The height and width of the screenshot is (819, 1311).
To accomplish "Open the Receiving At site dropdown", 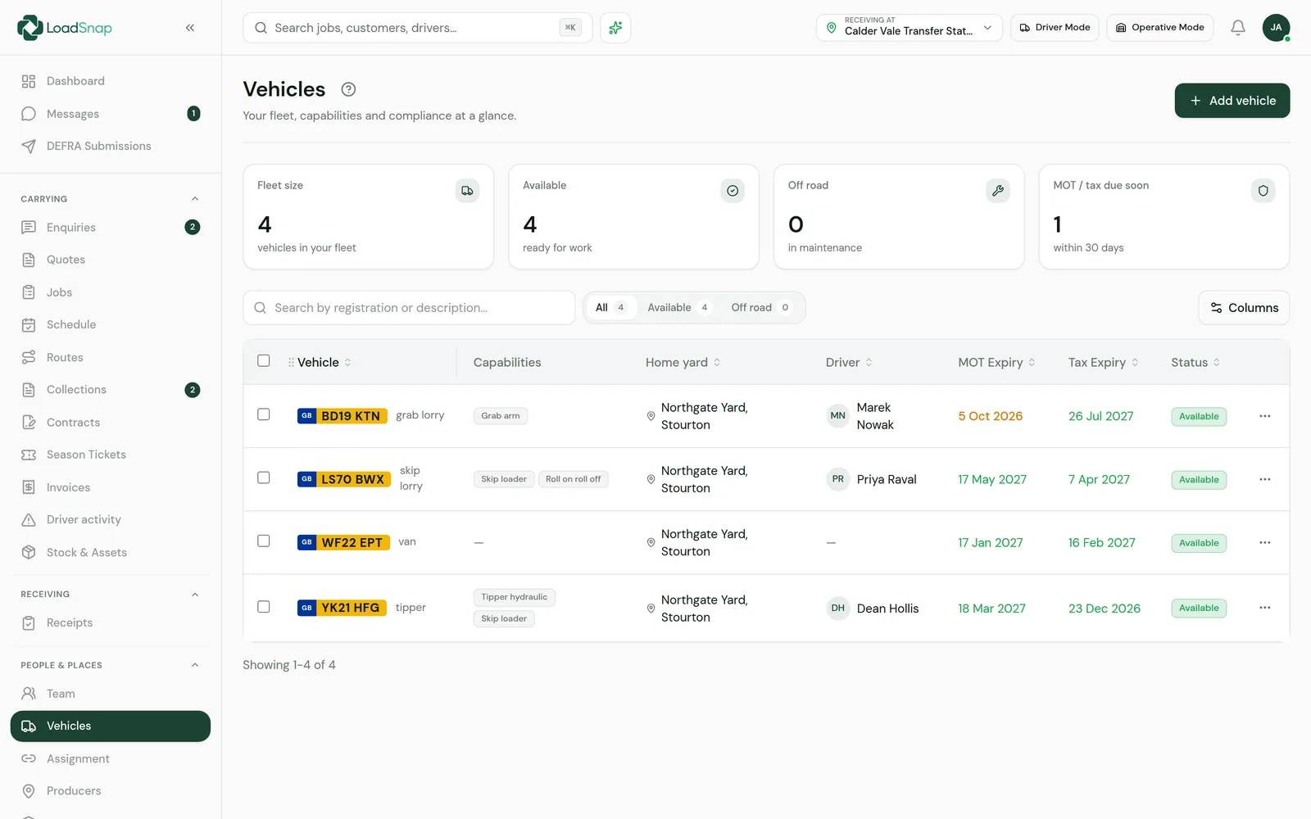I will coord(909,28).
